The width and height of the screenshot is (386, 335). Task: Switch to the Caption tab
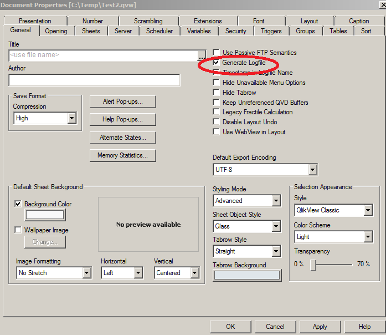(359, 21)
